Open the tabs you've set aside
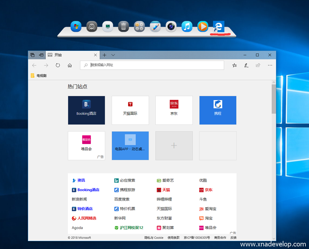309x249 pixels. [32, 55]
